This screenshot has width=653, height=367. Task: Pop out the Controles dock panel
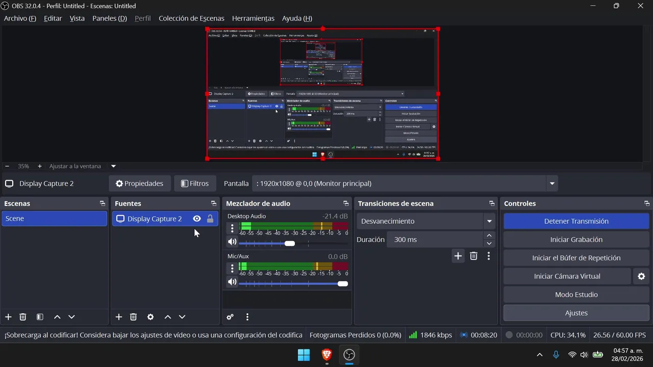pos(647,203)
